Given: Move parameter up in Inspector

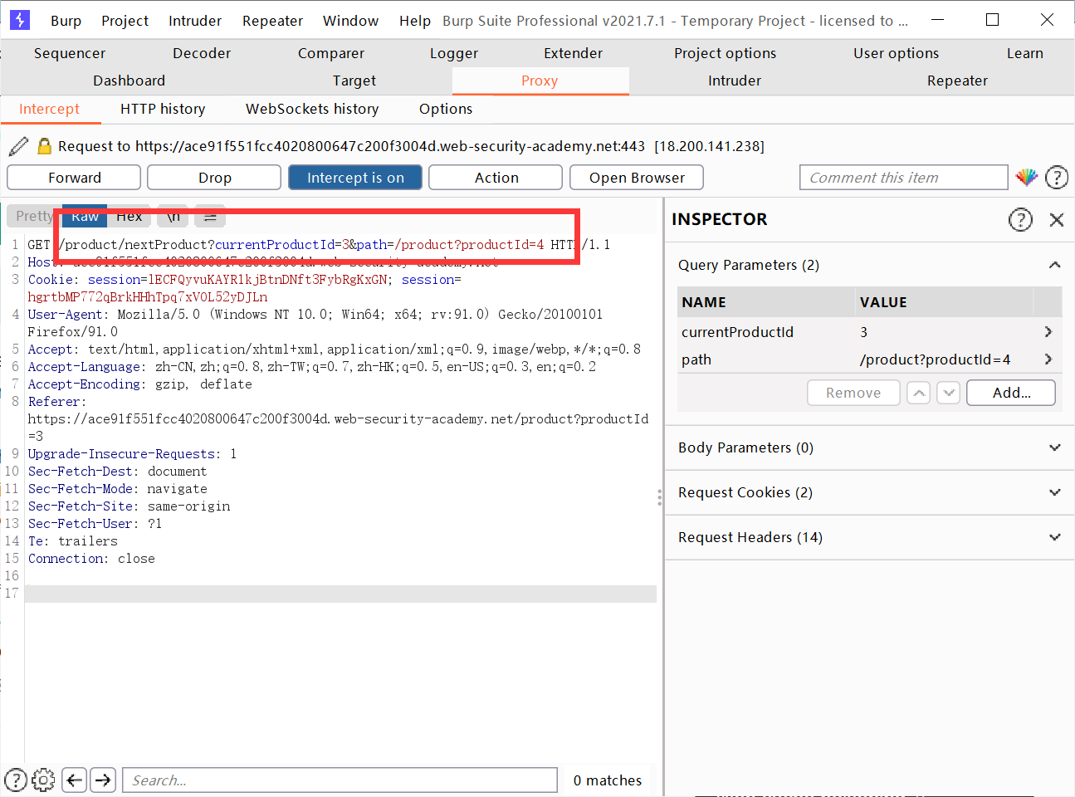Looking at the screenshot, I should 918,393.
